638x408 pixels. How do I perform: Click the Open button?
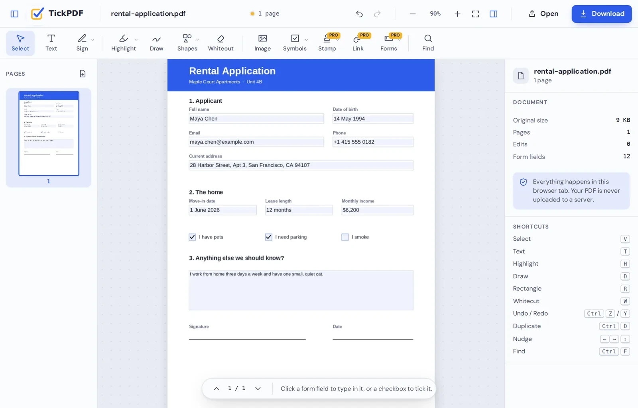543,14
